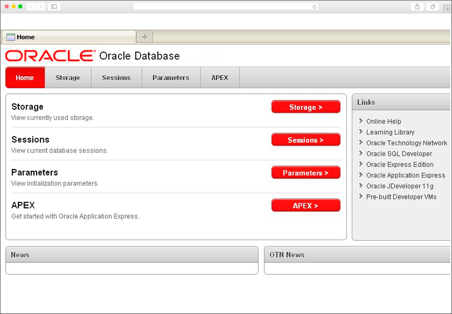Image resolution: width=452 pixels, height=314 pixels.
Task: Open the browser share icon
Action: tap(417, 6)
